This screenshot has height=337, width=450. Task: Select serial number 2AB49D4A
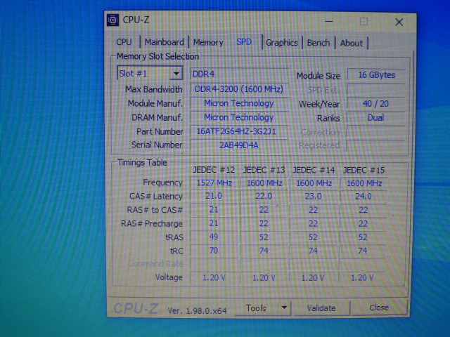click(x=239, y=145)
